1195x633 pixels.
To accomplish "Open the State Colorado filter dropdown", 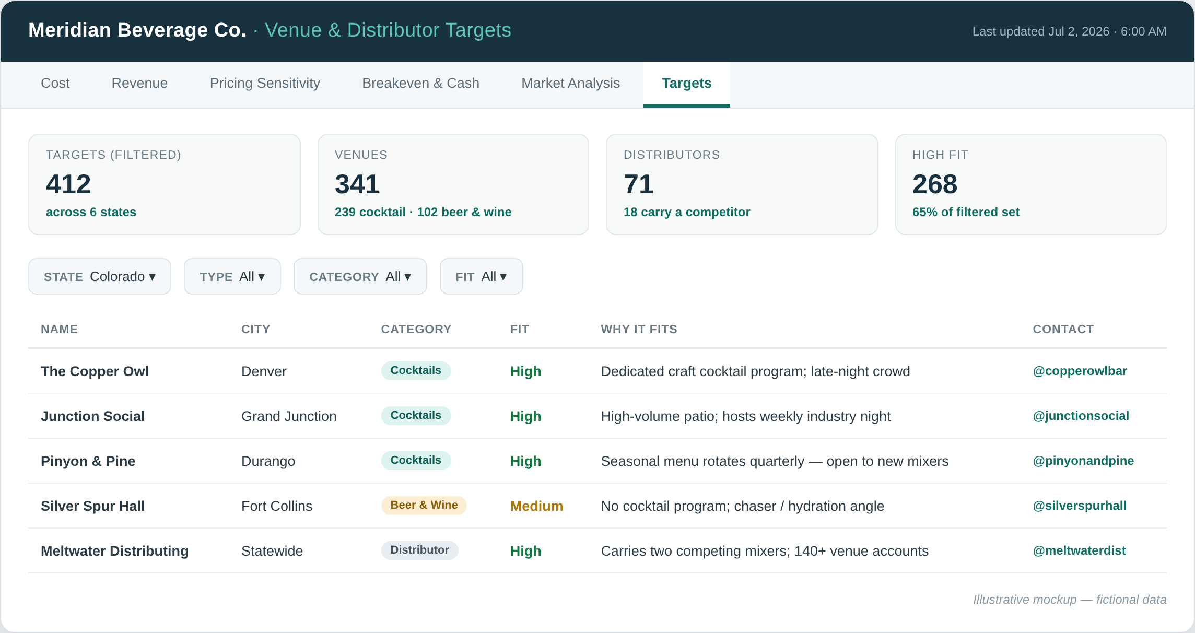I will (x=100, y=276).
